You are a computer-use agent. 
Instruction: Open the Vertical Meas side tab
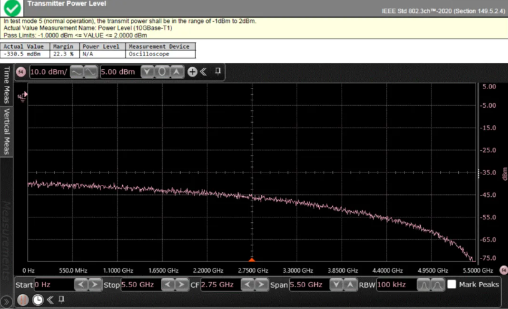click(x=7, y=131)
